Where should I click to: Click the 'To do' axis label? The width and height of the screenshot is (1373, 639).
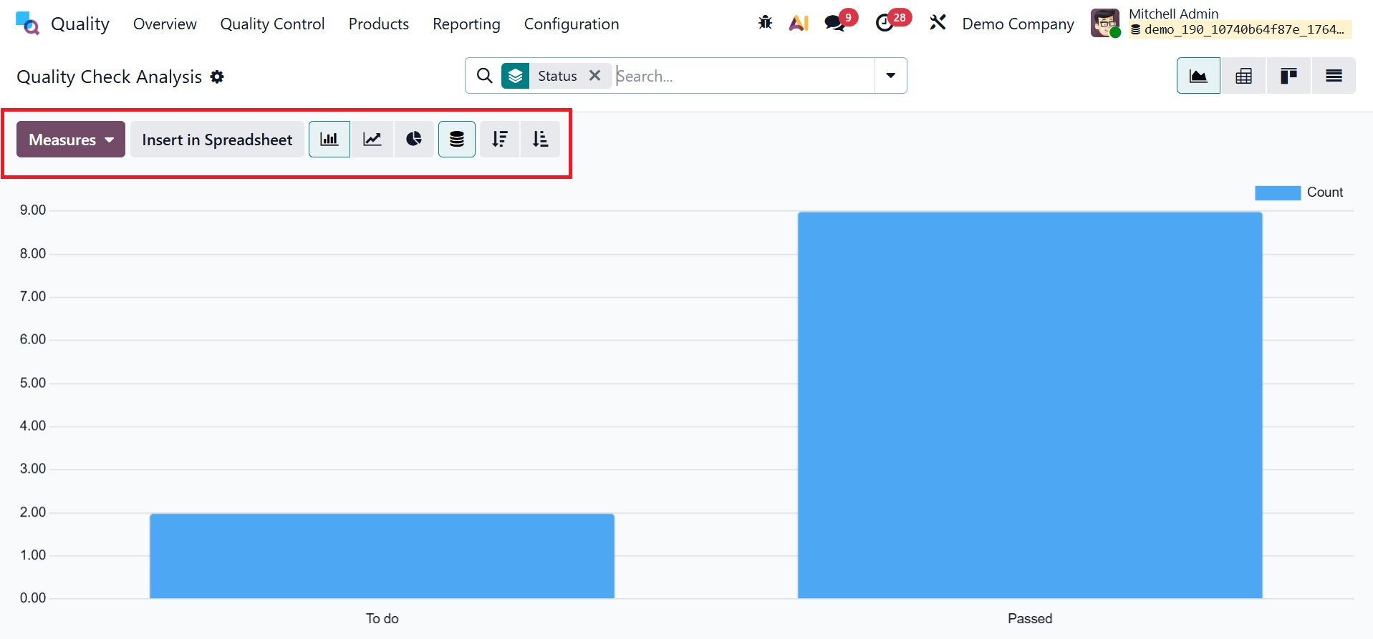(382, 618)
